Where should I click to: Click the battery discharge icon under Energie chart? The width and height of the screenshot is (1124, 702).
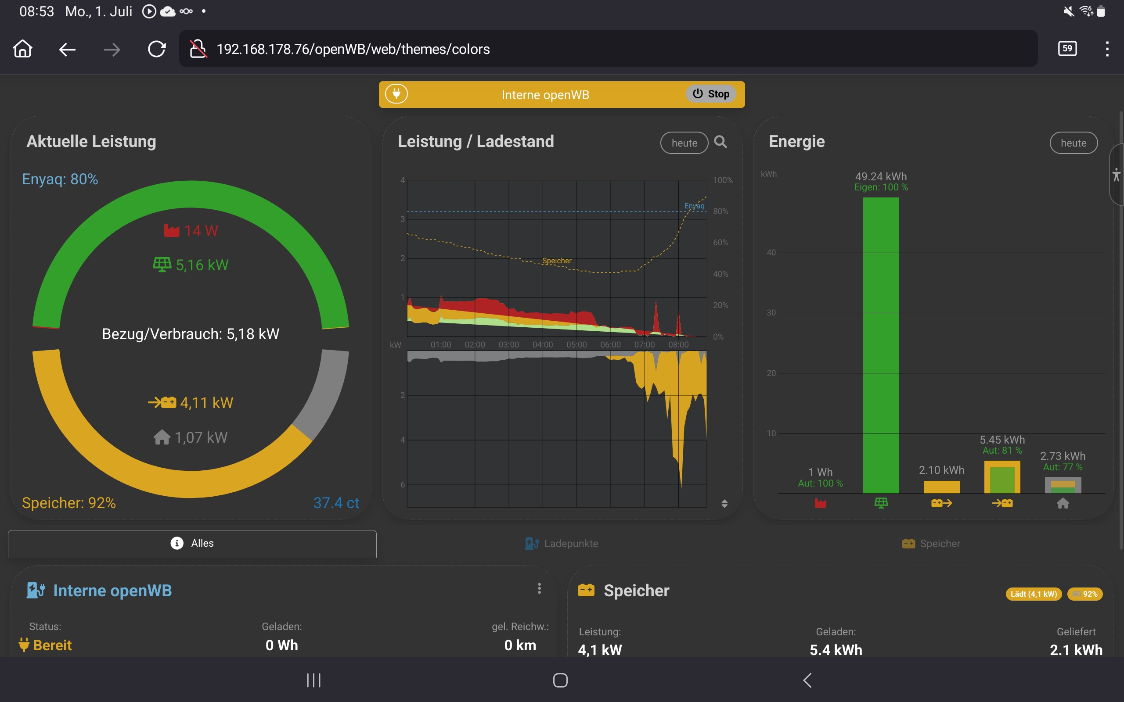coord(941,503)
